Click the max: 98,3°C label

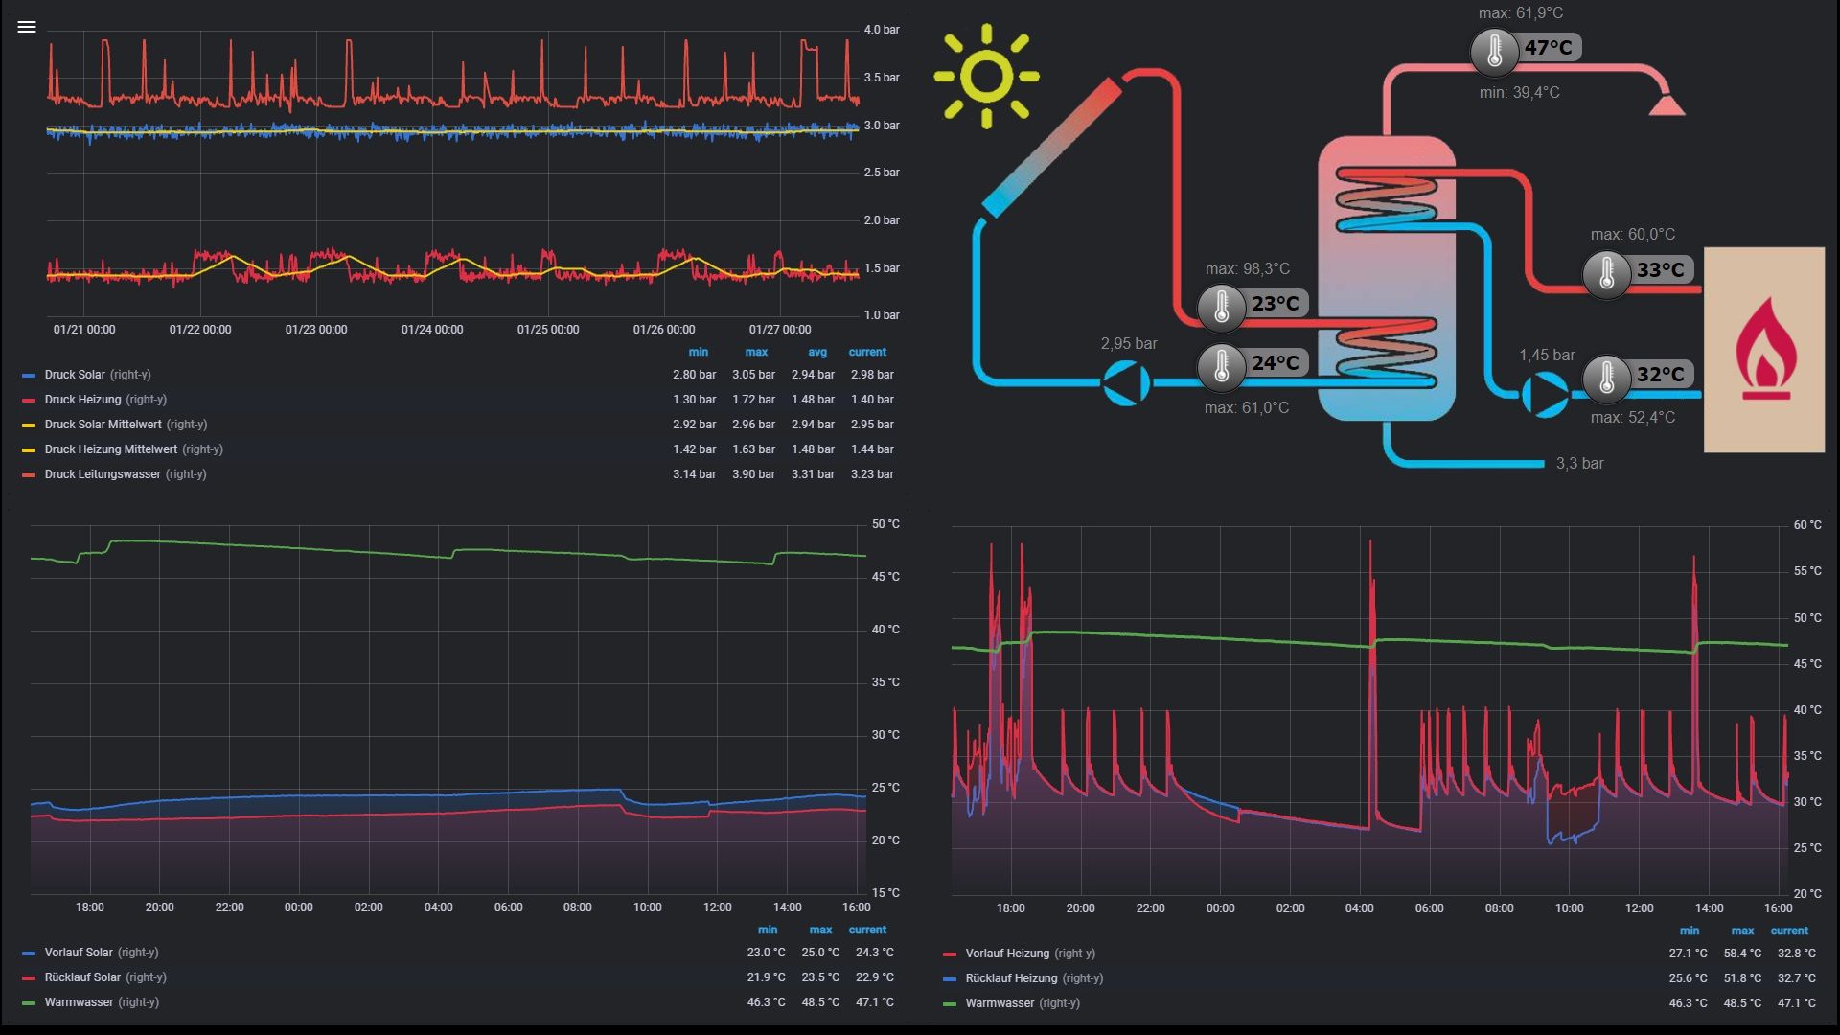point(1248,268)
